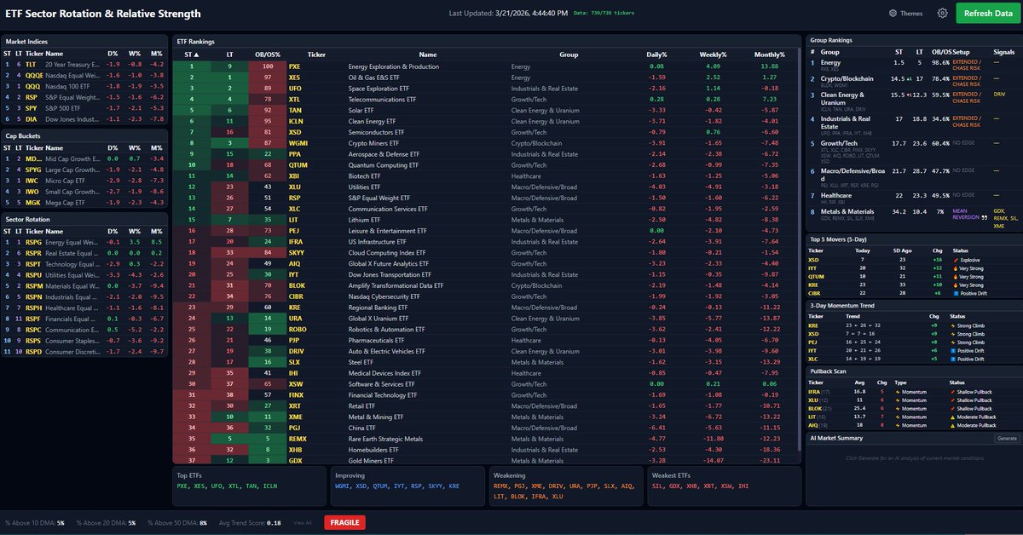Click the Explosive status dot for XSD
Viewport: 1023px width, 535px height.
pos(956,260)
